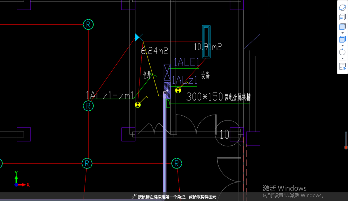Open the dropdown arrow below the rotate icon
348x201 pixels.
343,58
